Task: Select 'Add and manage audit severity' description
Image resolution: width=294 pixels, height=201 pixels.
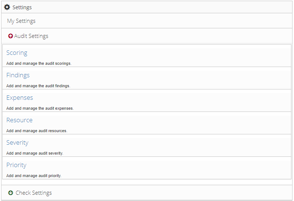Action: click(x=35, y=153)
